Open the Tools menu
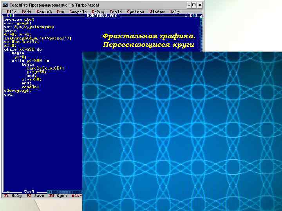Image resolution: width=282 pixels, height=211 pixels. pos(116,12)
